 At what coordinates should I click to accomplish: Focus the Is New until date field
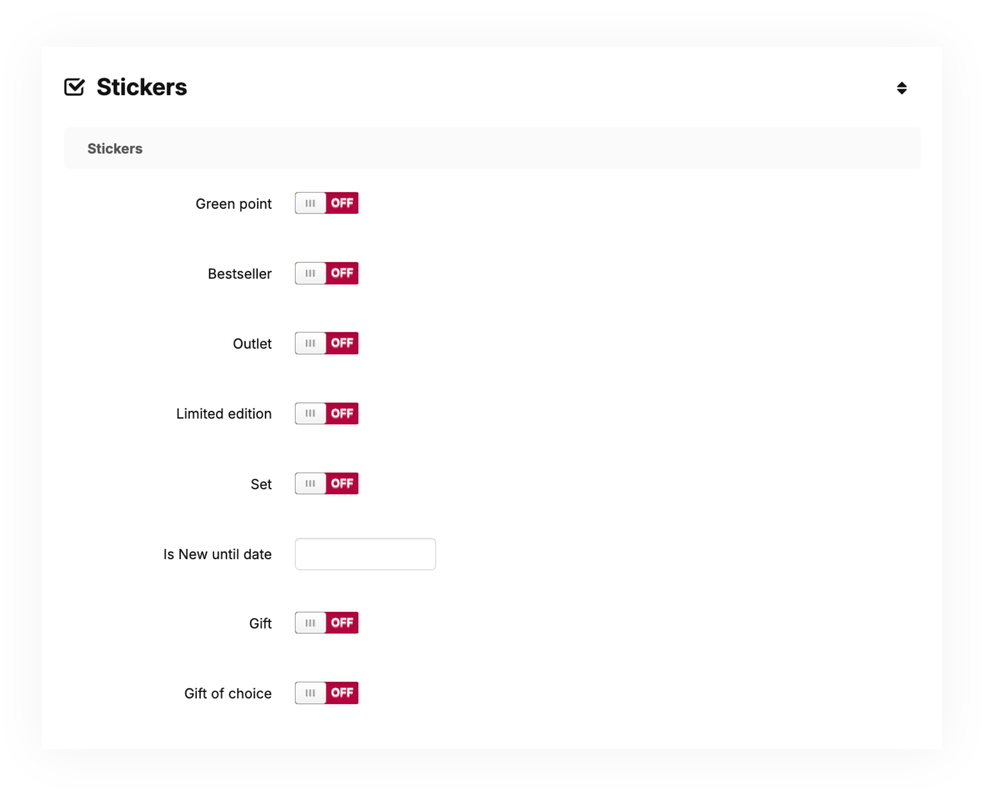[x=365, y=554]
